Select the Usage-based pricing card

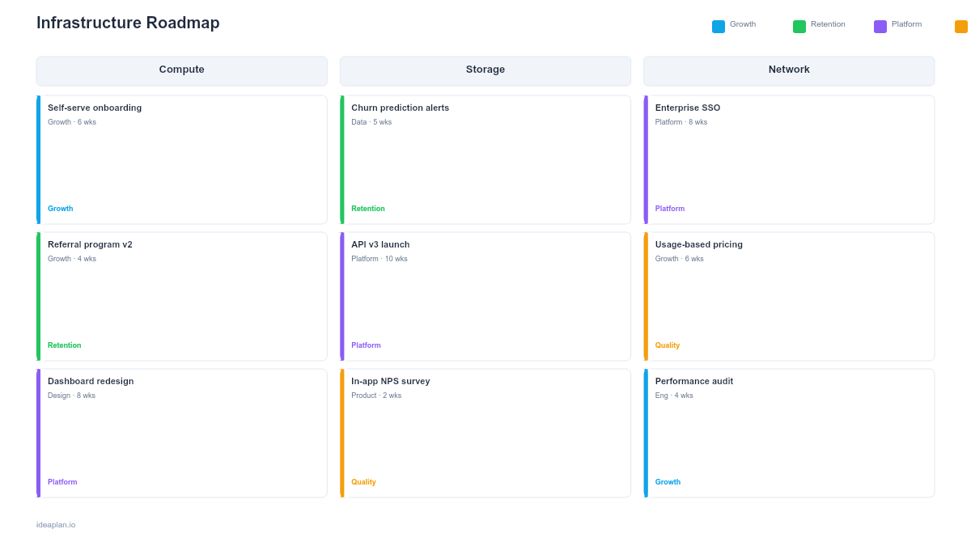pyautogui.click(x=789, y=295)
